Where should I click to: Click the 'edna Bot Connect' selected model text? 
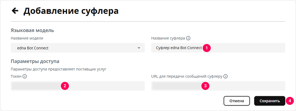click(x=33, y=48)
